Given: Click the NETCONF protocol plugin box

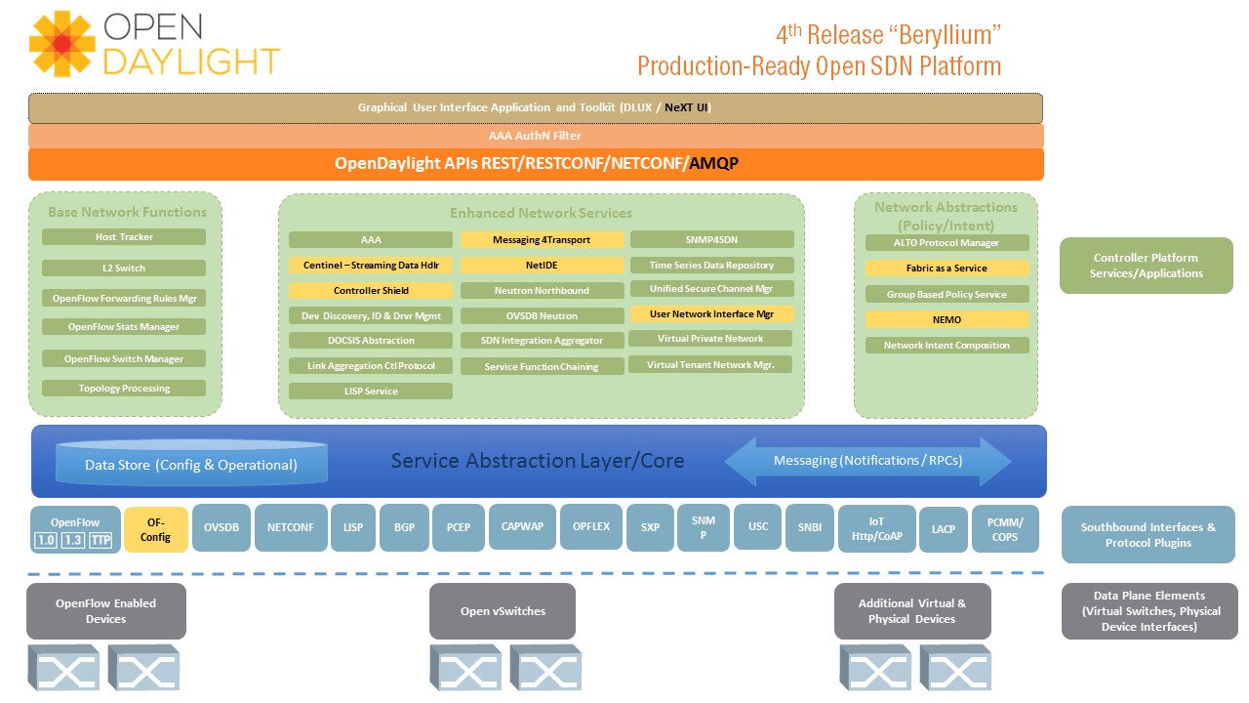Looking at the screenshot, I should tap(291, 528).
